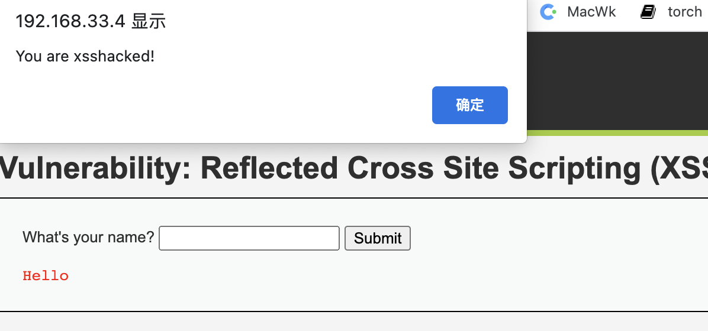Click the dark page header banner
Screen dimensions: 708x331
coord(616,80)
